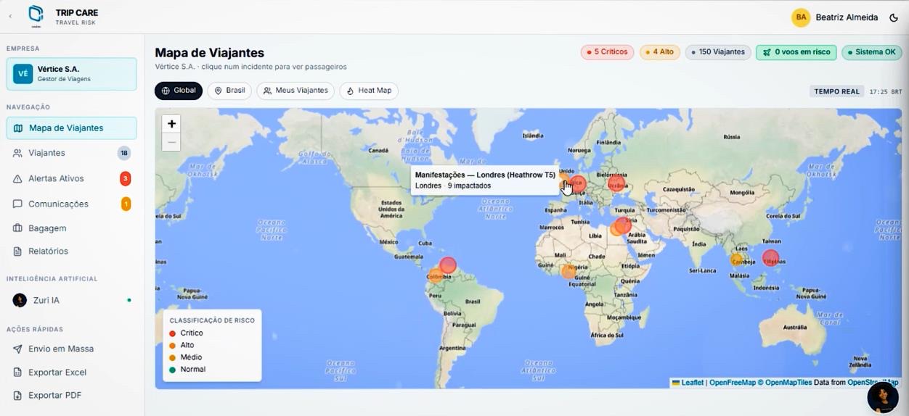Toggle dark mode moon icon
Screen dimensions: 909x416
(x=894, y=17)
